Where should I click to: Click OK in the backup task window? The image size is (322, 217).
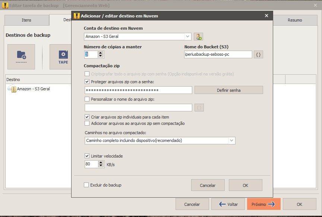(x=299, y=204)
